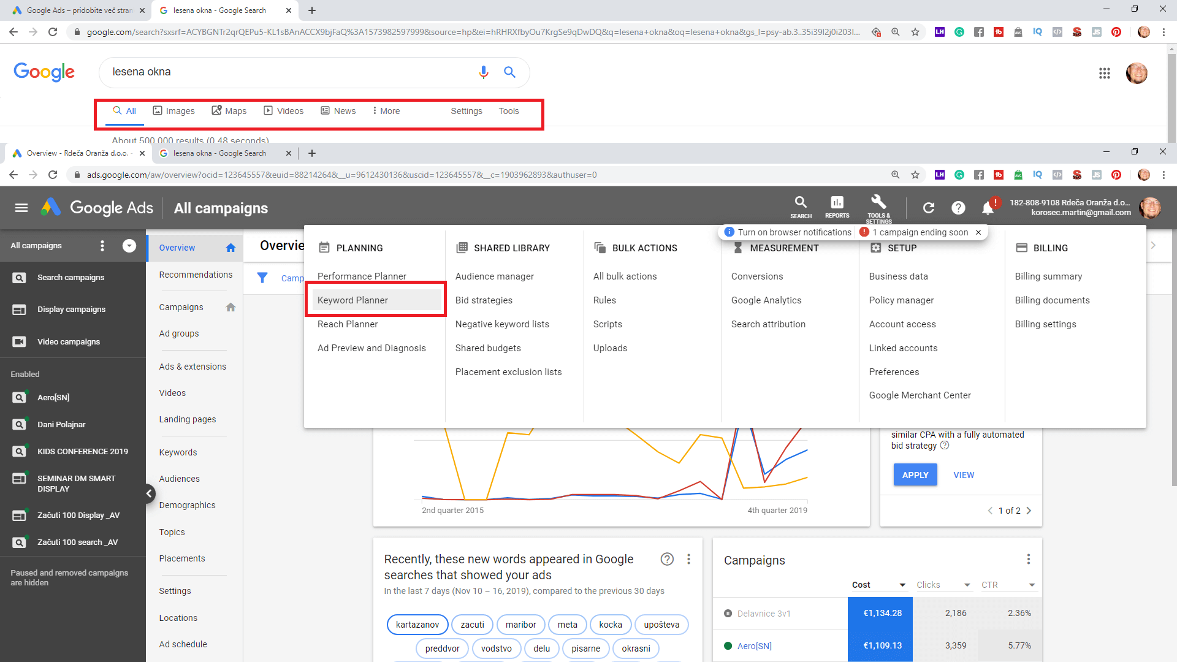Image resolution: width=1177 pixels, height=662 pixels.
Task: Open the Help question mark icon
Action: (x=958, y=208)
